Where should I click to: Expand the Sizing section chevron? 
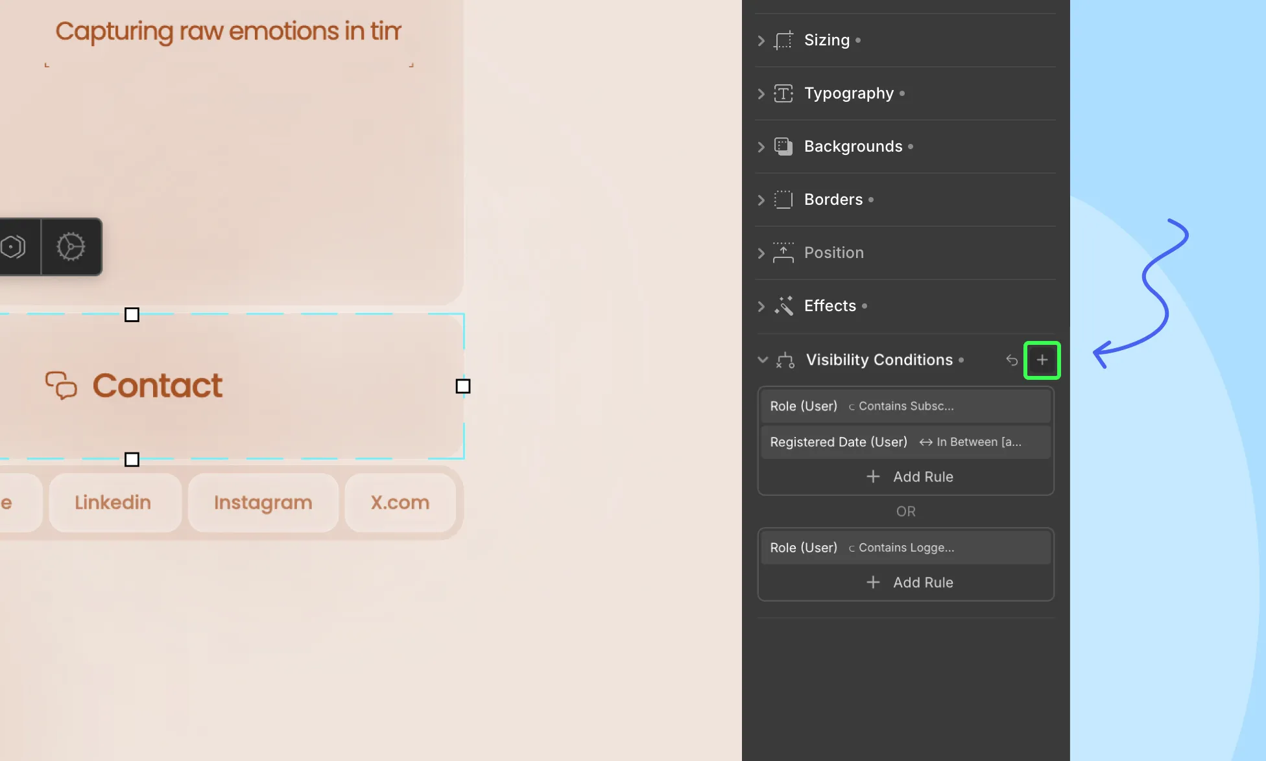(761, 40)
